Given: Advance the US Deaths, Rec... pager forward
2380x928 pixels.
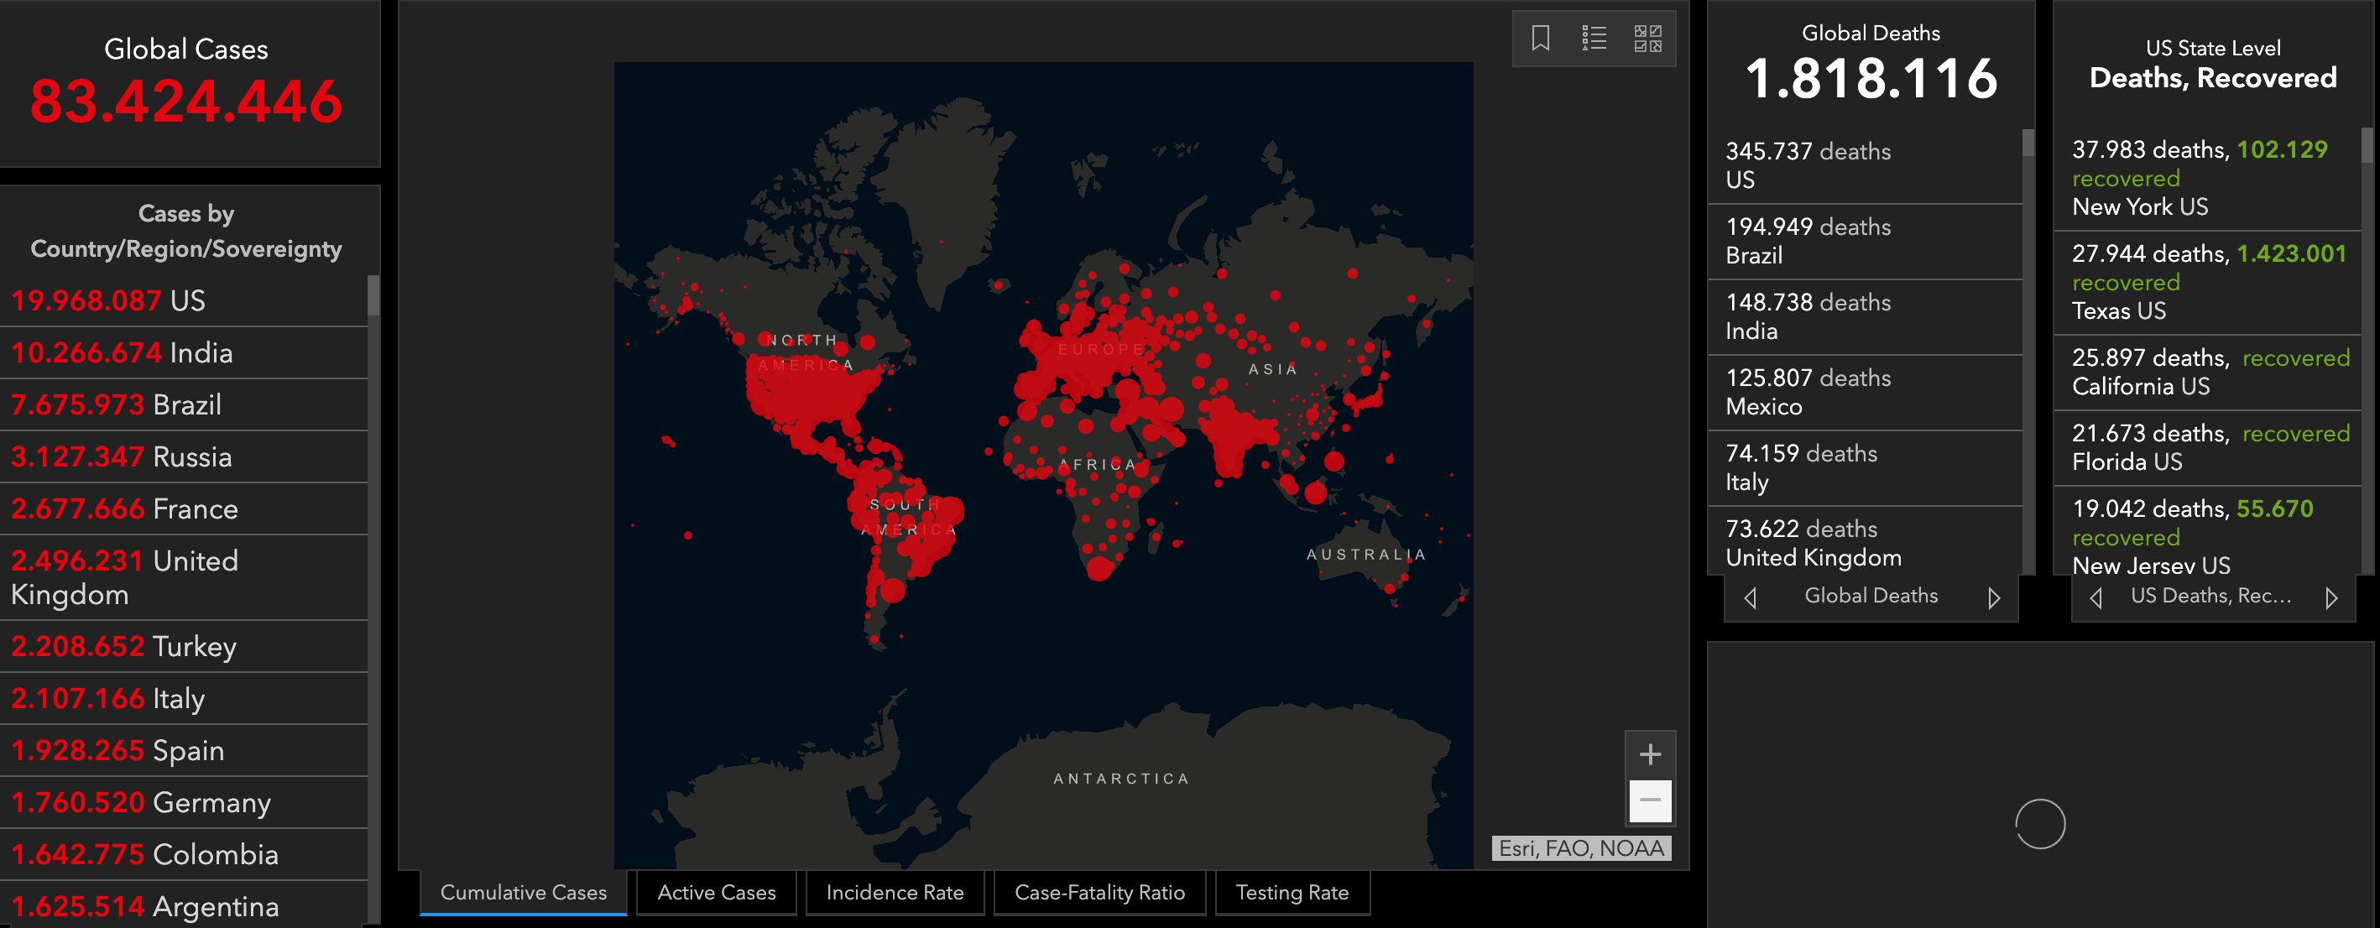Looking at the screenshot, I should tap(2331, 597).
